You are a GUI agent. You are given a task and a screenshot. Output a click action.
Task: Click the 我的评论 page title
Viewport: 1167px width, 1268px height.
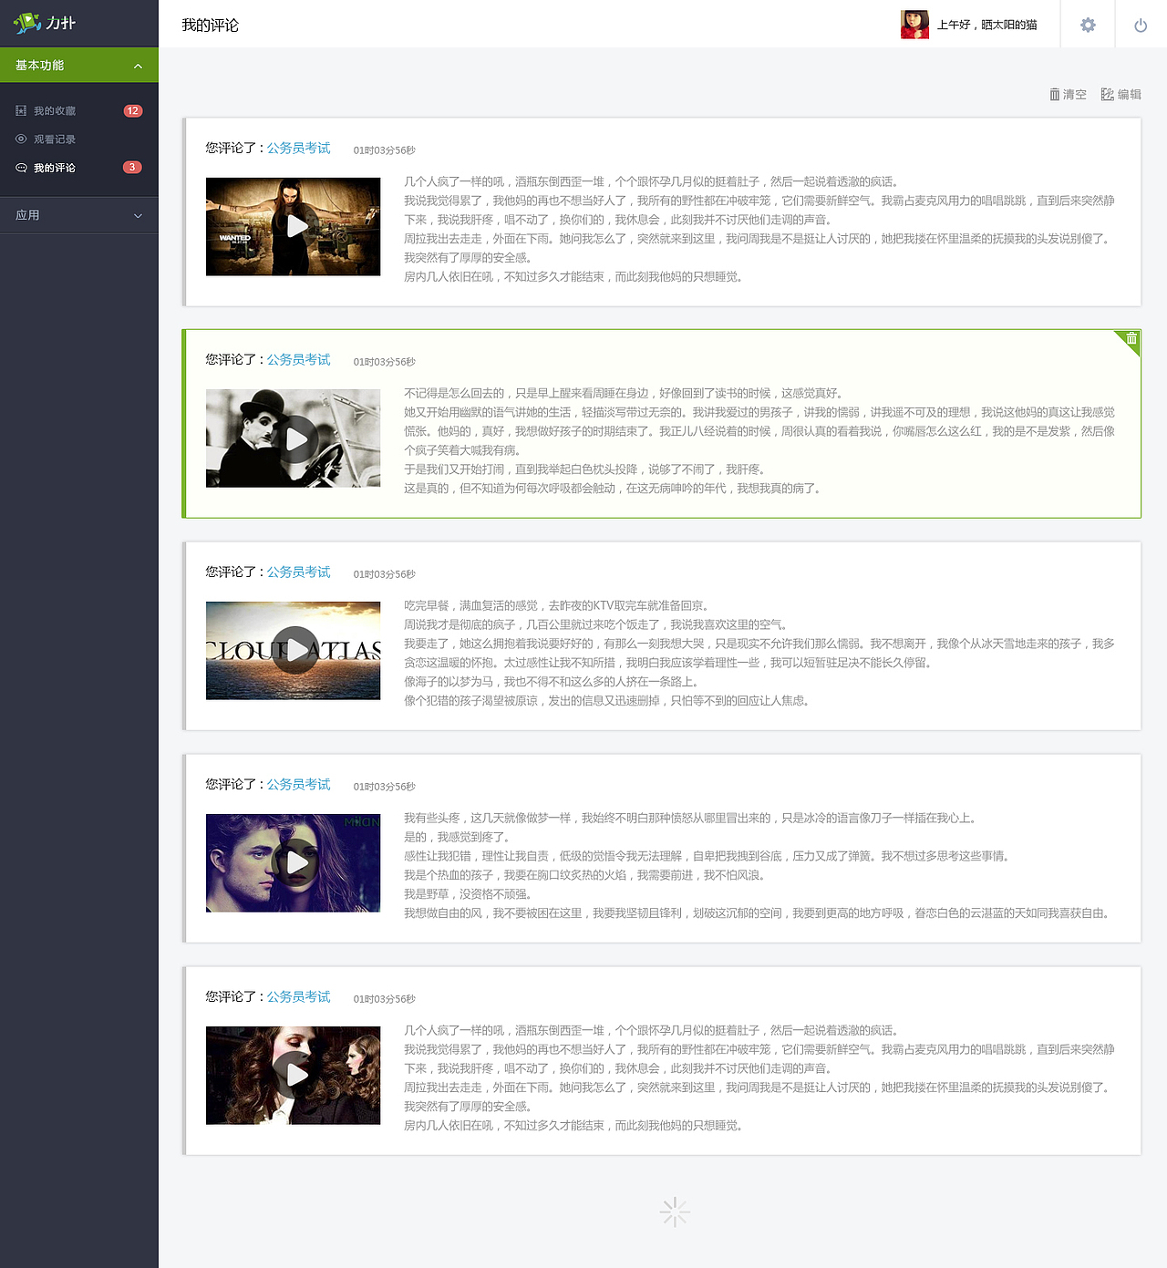point(211,26)
